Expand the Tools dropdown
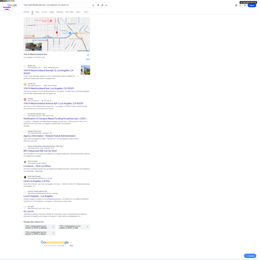Image resolution: width=260 pixels, height=260 pixels. click(86, 12)
